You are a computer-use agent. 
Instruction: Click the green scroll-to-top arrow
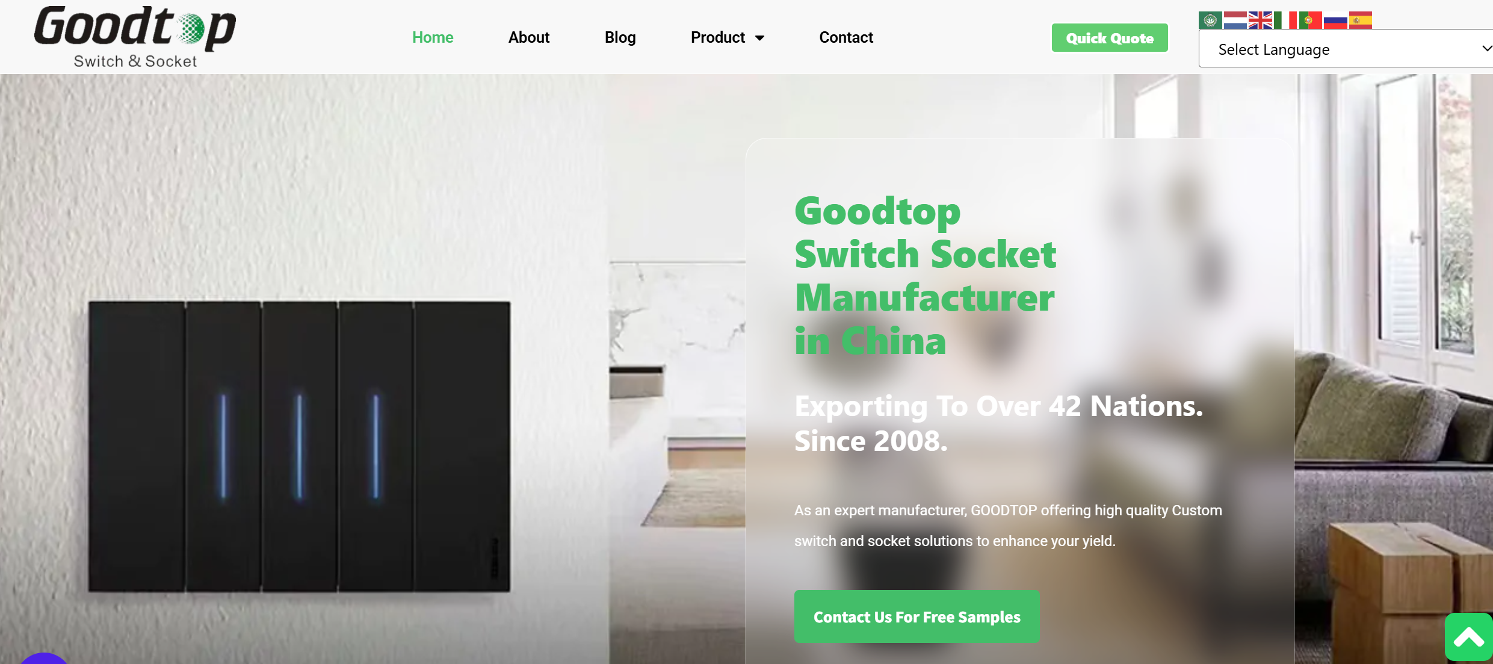point(1468,637)
